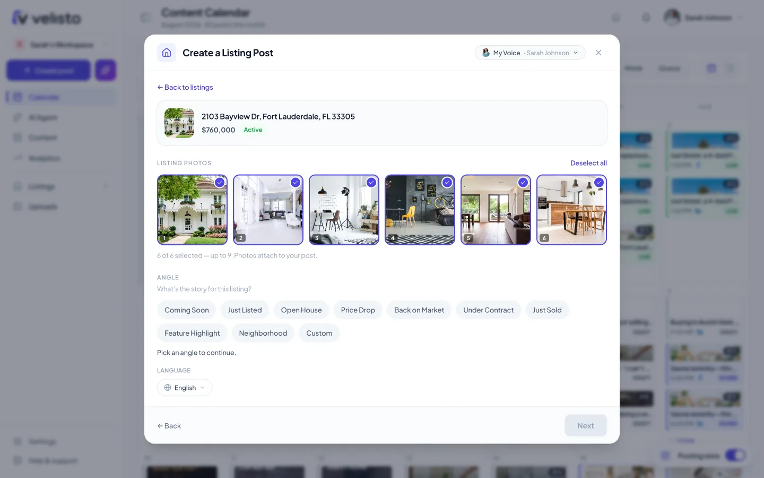Open the English language dropdown
764x478 pixels.
185,388
